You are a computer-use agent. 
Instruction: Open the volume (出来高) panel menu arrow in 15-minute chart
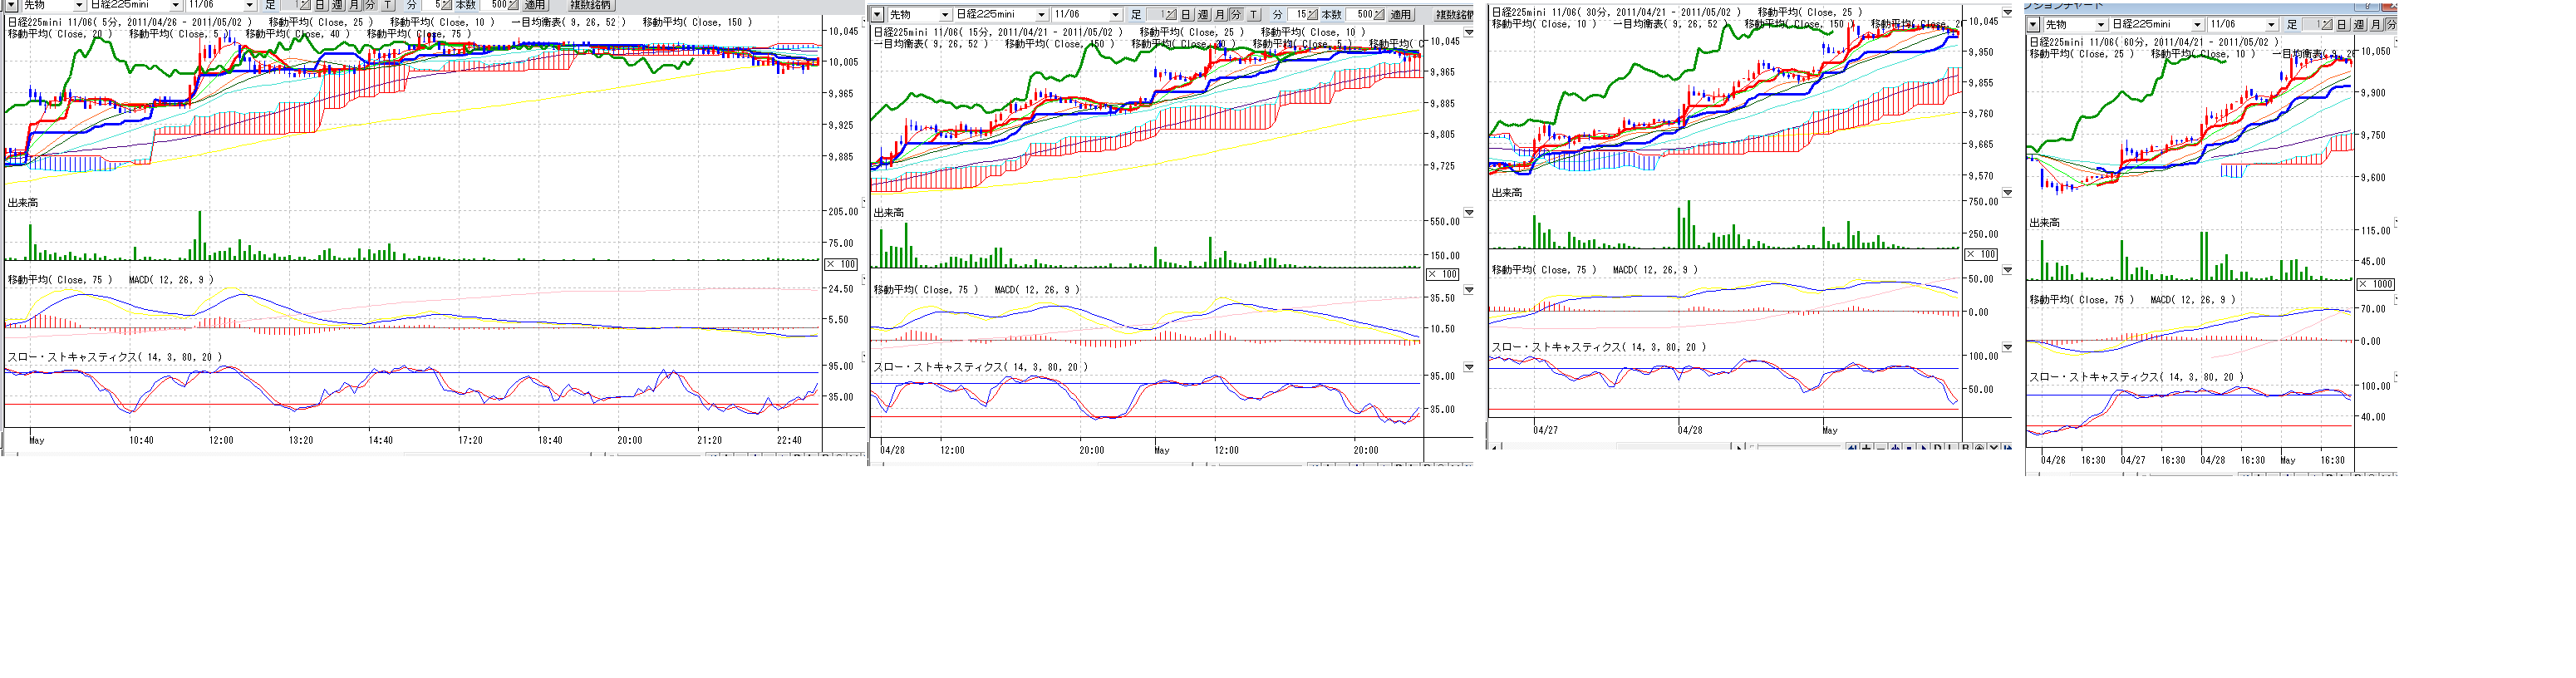pos(1469,212)
